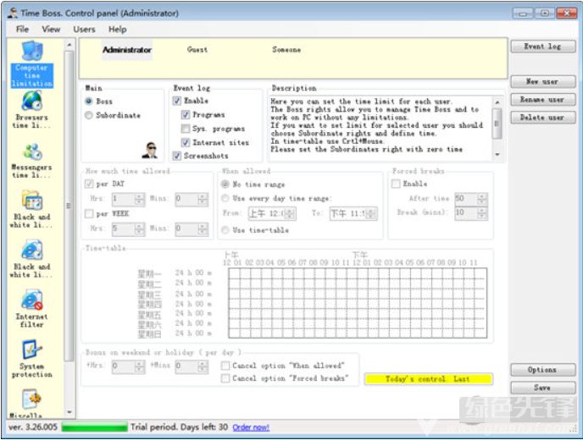
Task: Open the Users menu
Action: [85, 29]
